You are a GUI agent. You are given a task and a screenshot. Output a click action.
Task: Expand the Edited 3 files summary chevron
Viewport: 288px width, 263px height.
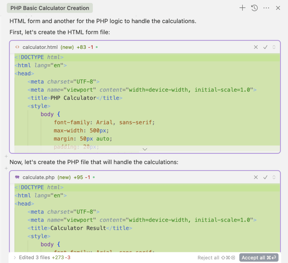point(15,257)
